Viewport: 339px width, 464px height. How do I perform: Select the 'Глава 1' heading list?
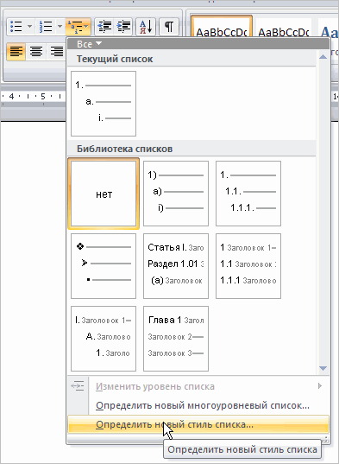(176, 339)
